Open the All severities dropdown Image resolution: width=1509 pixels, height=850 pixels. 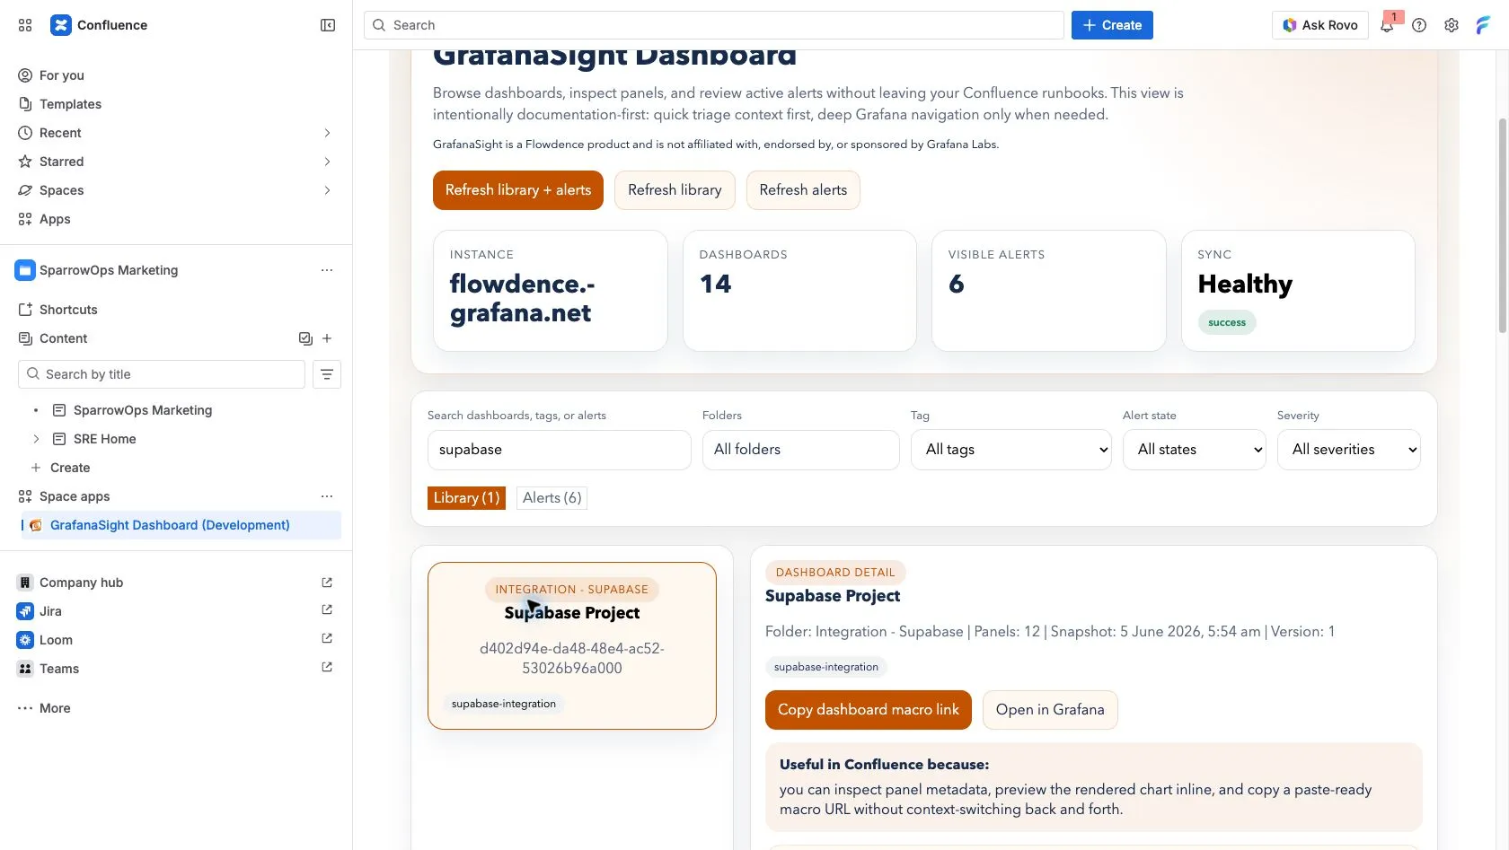(x=1349, y=450)
